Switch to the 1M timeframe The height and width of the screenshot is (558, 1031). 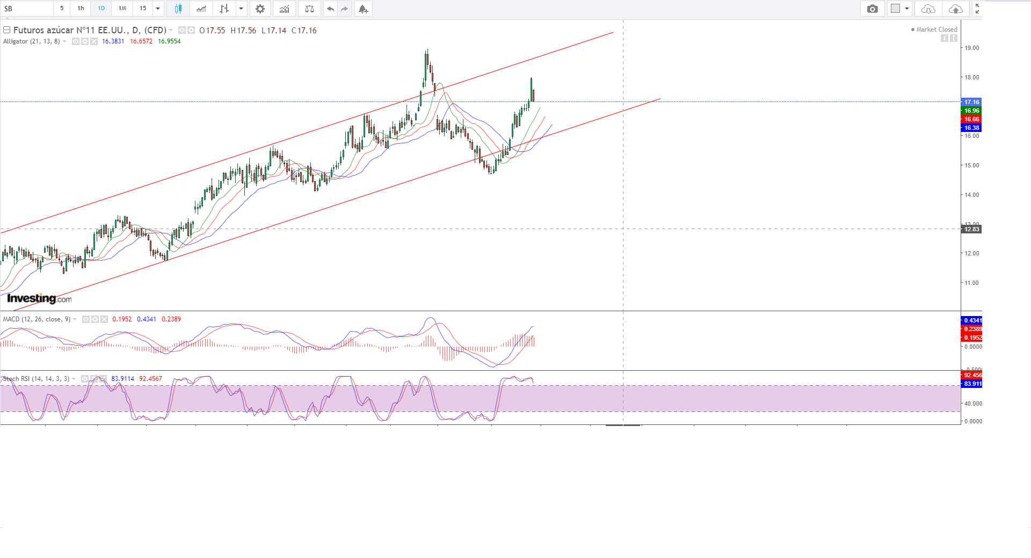pos(122,9)
